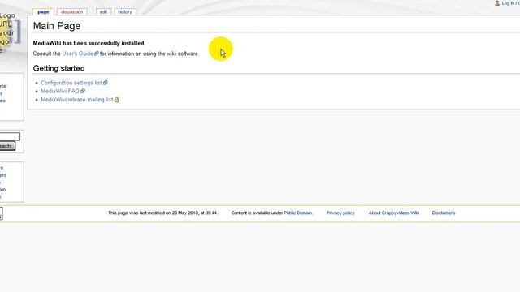Click external-link icon after Configuration settings list
Viewport: 520px width, 292px height.
tap(105, 83)
